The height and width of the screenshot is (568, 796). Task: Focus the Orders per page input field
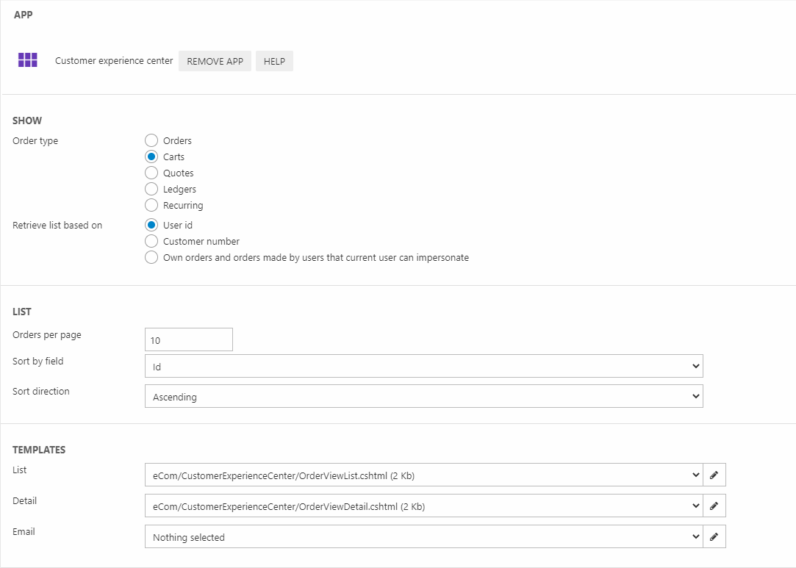click(189, 340)
